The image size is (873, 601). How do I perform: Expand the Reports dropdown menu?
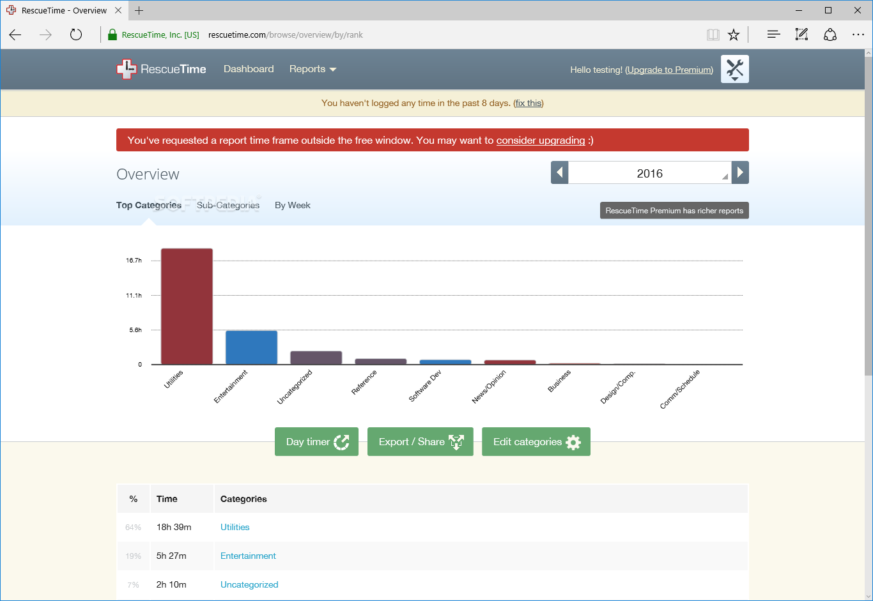coord(313,69)
